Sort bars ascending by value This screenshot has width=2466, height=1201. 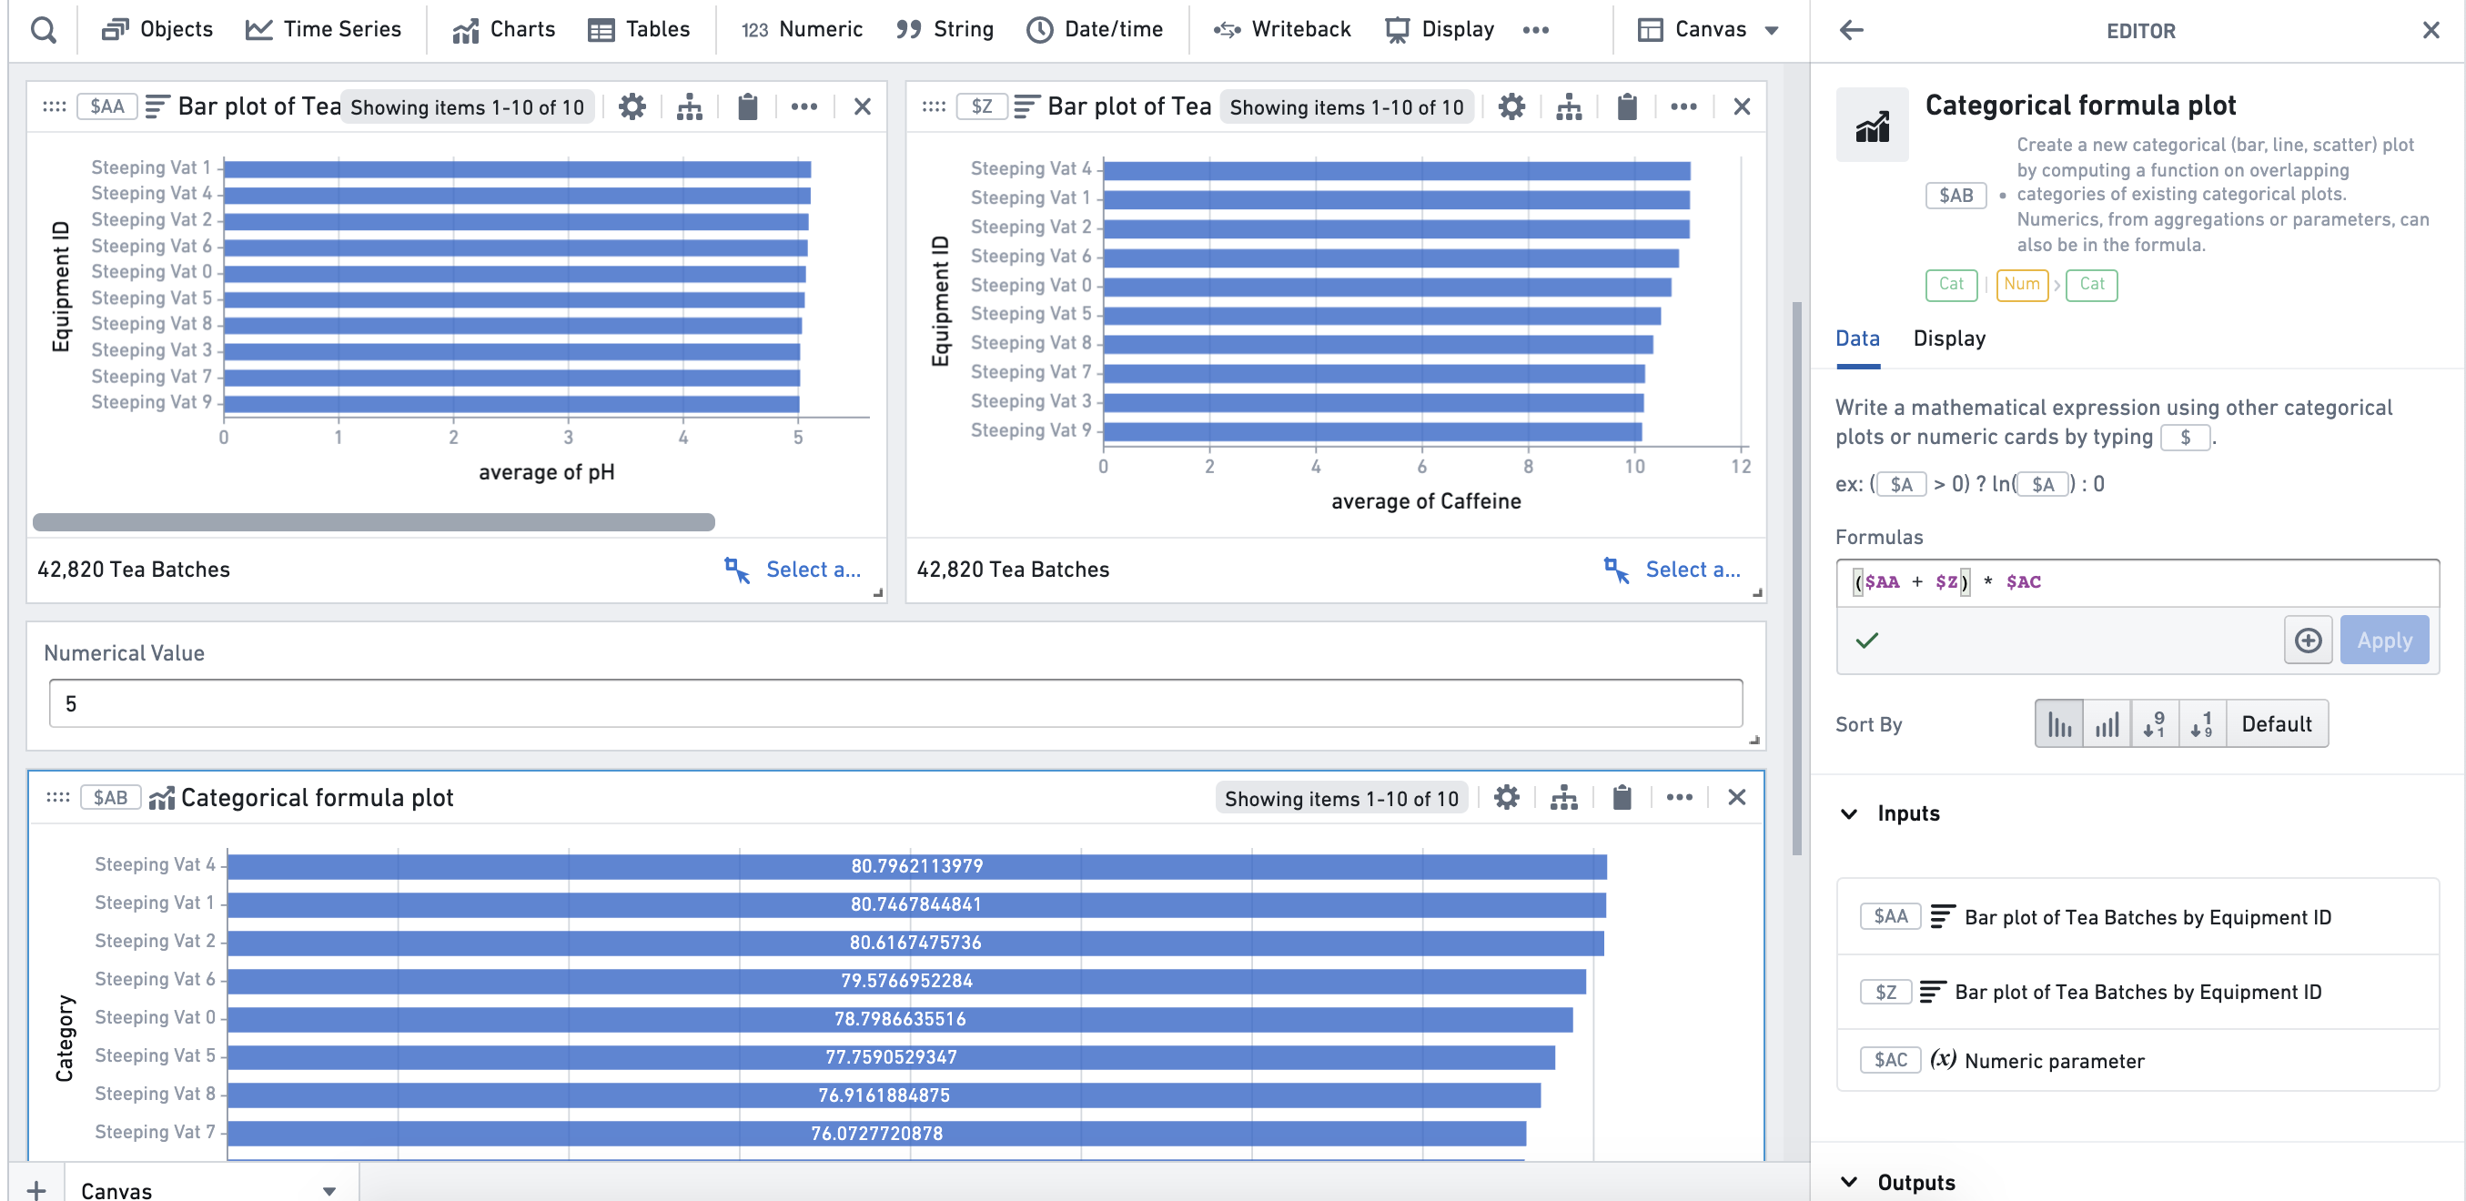[2107, 724]
